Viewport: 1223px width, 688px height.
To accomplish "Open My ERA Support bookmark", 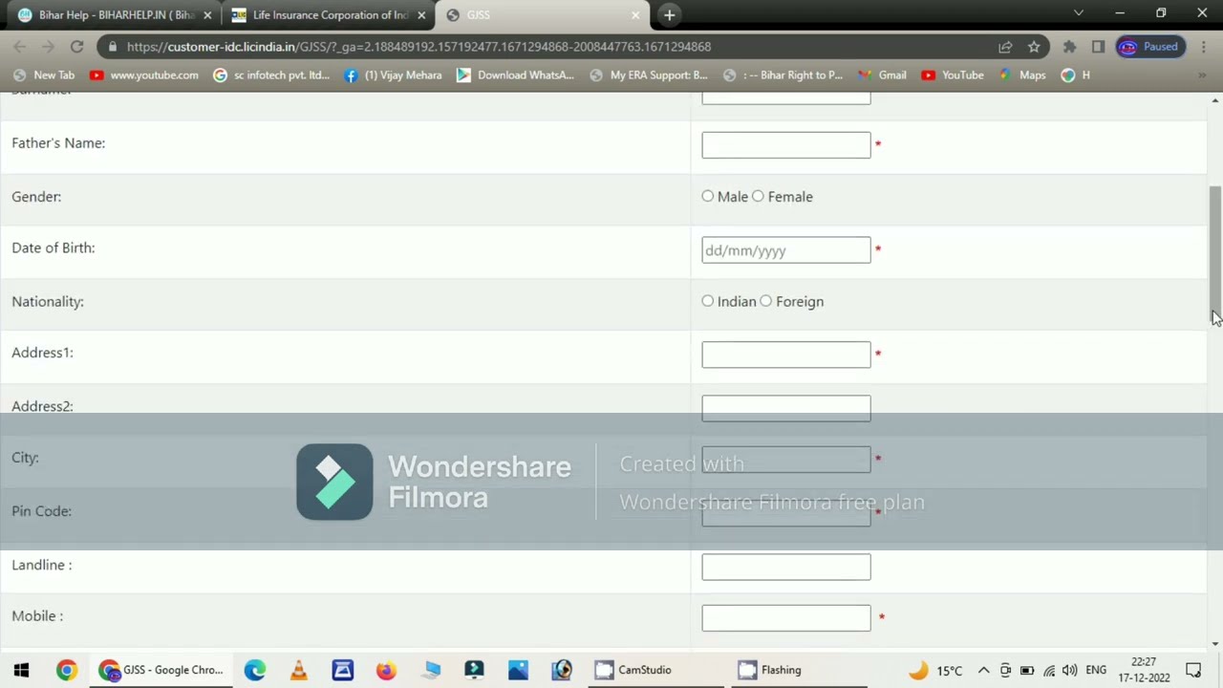I will [649, 75].
